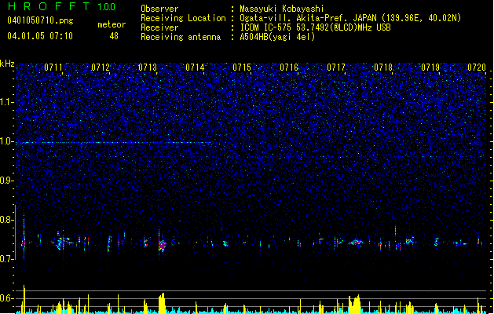Viewport: 494px width, 314px height.
Task: Click the HROFFT 1.0.0 title text
Action: click(x=62, y=6)
